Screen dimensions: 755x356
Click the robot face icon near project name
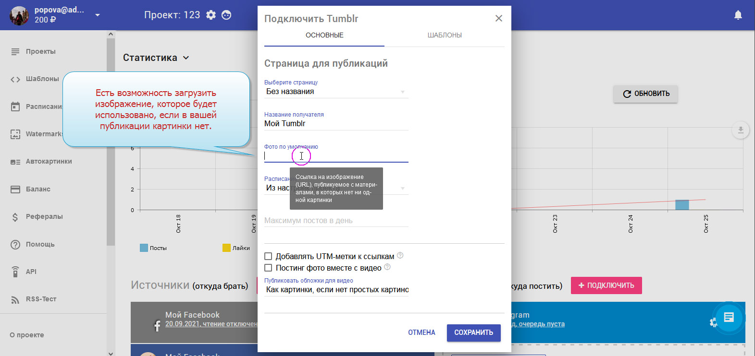point(226,15)
